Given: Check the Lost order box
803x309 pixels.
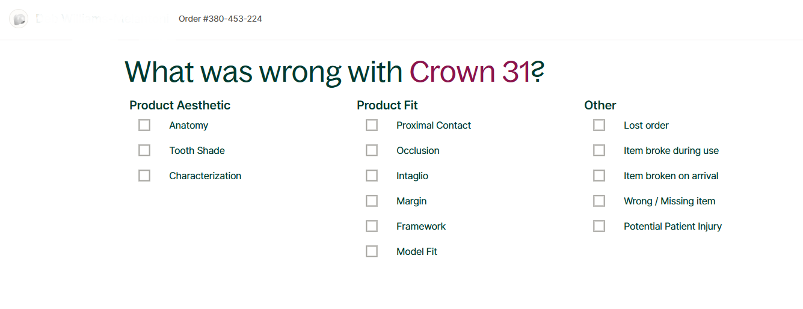Looking at the screenshot, I should 599,125.
